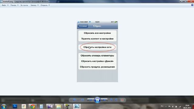Select the Photo Viewer taskbar button

[x=77, y=106]
